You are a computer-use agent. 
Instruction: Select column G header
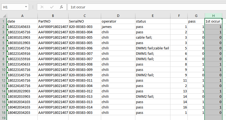point(196,16)
